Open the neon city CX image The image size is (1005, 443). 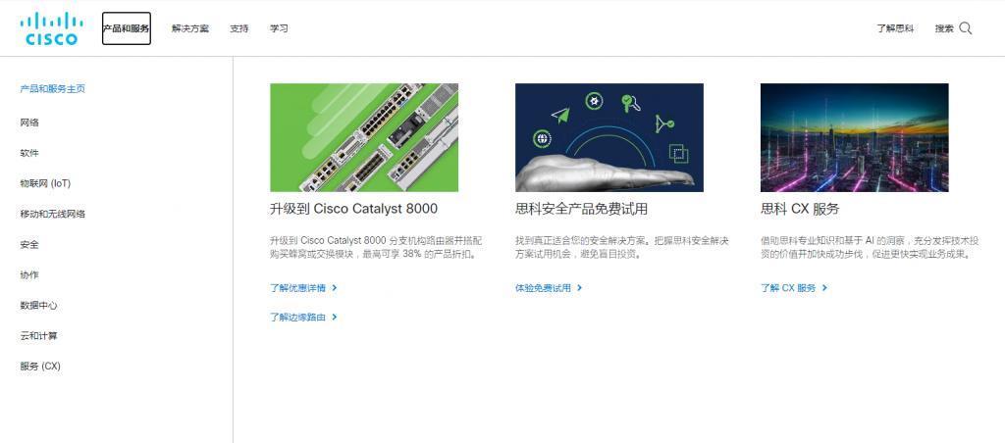coord(855,137)
